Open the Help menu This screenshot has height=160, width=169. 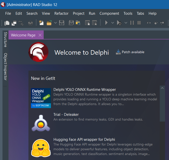(x=153, y=13)
